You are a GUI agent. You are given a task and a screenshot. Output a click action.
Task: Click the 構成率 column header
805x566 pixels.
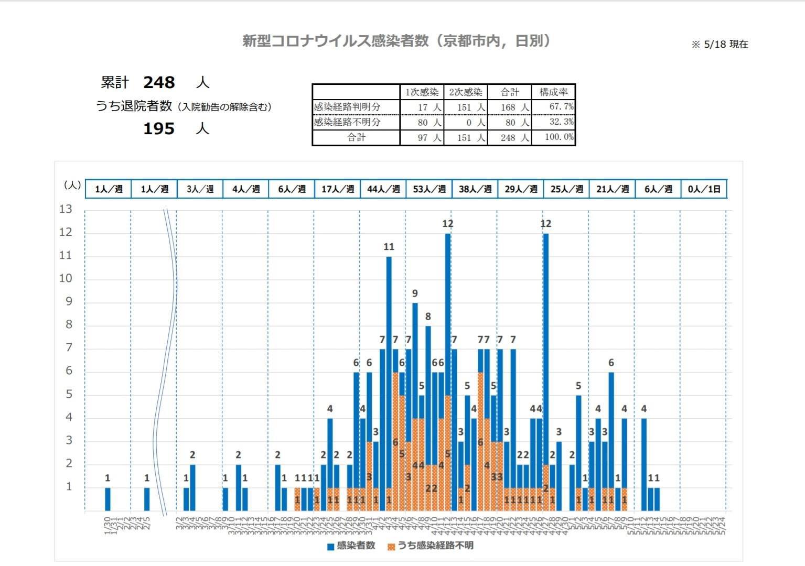coord(553,92)
